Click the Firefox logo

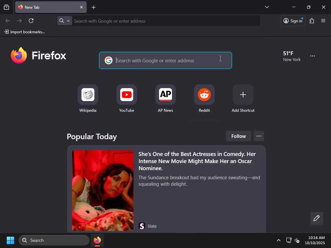tap(38, 56)
